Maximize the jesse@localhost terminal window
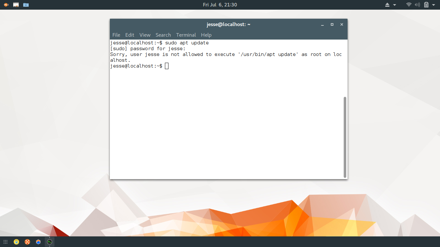 click(332, 24)
